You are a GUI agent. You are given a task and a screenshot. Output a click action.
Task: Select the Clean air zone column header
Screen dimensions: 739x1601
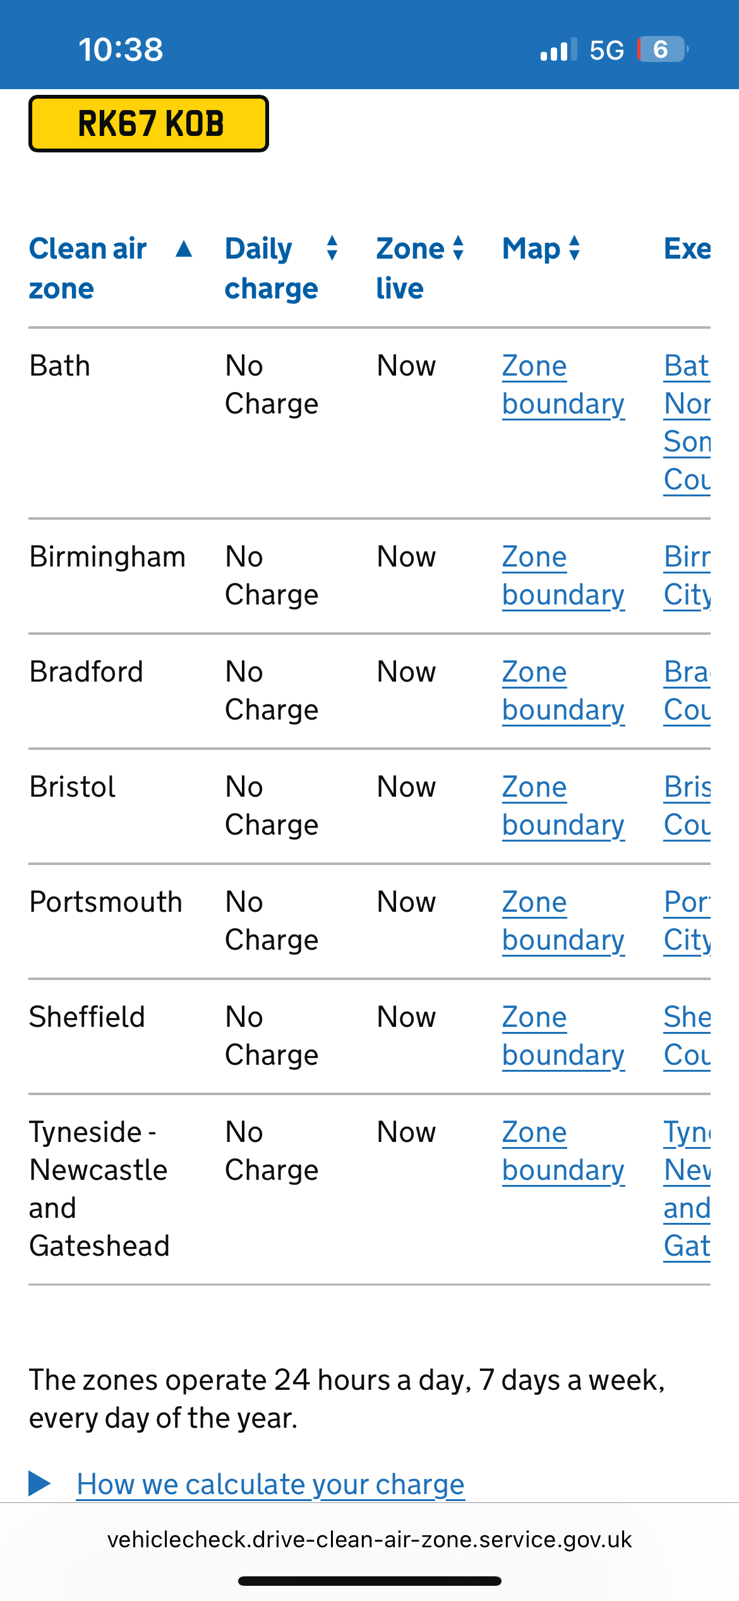(88, 268)
